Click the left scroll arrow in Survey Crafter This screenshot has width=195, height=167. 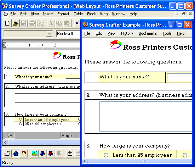5,142
